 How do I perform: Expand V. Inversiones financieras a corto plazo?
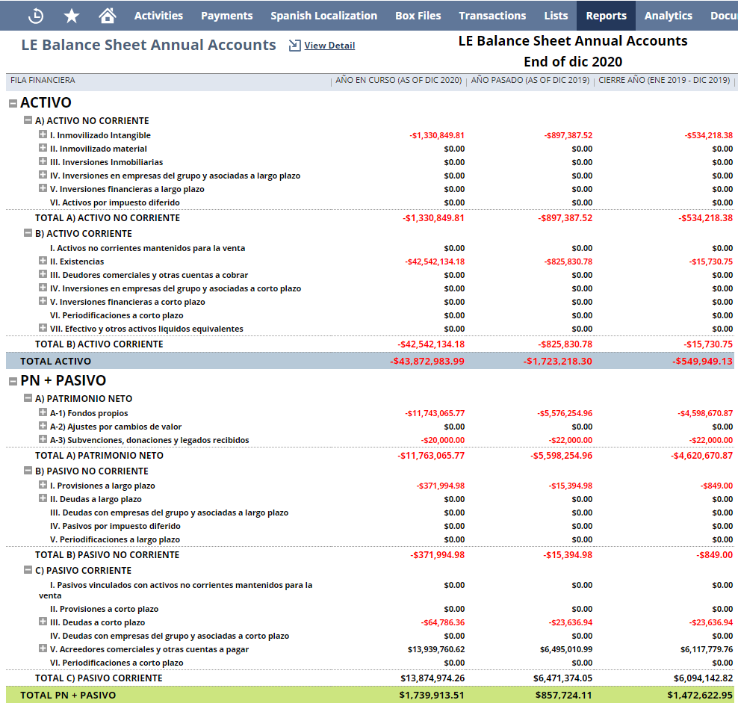(x=43, y=301)
